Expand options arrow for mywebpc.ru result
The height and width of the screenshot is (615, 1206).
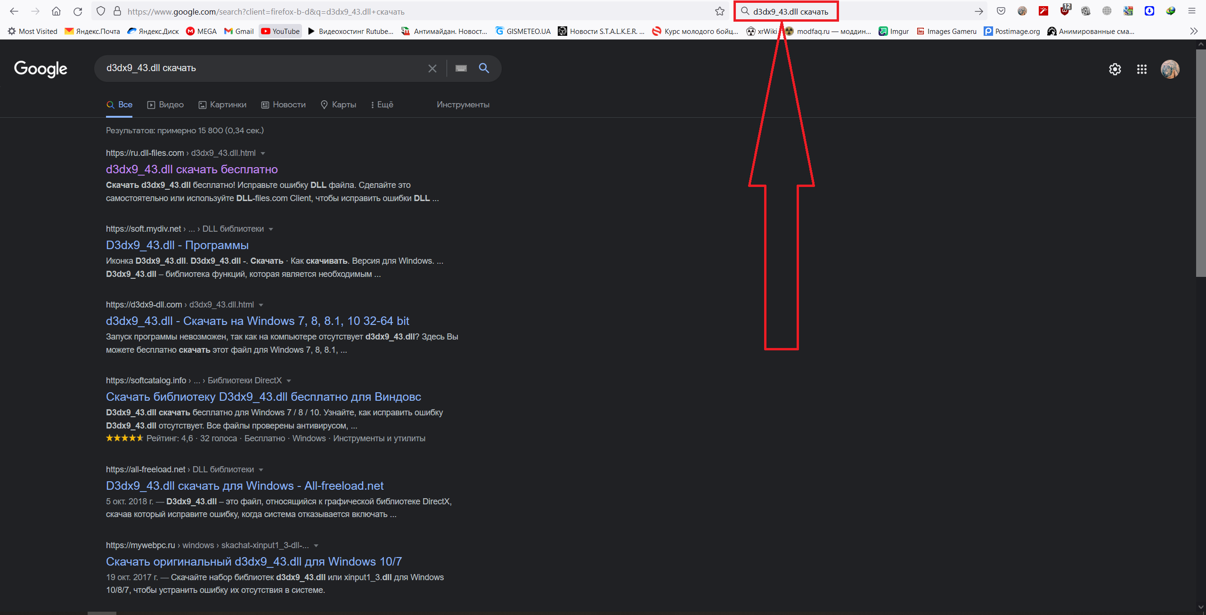(316, 546)
